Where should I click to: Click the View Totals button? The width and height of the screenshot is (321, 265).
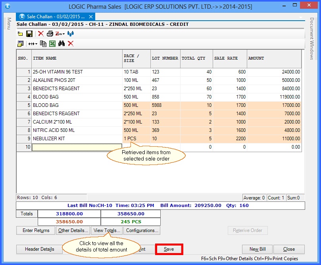click(107, 230)
